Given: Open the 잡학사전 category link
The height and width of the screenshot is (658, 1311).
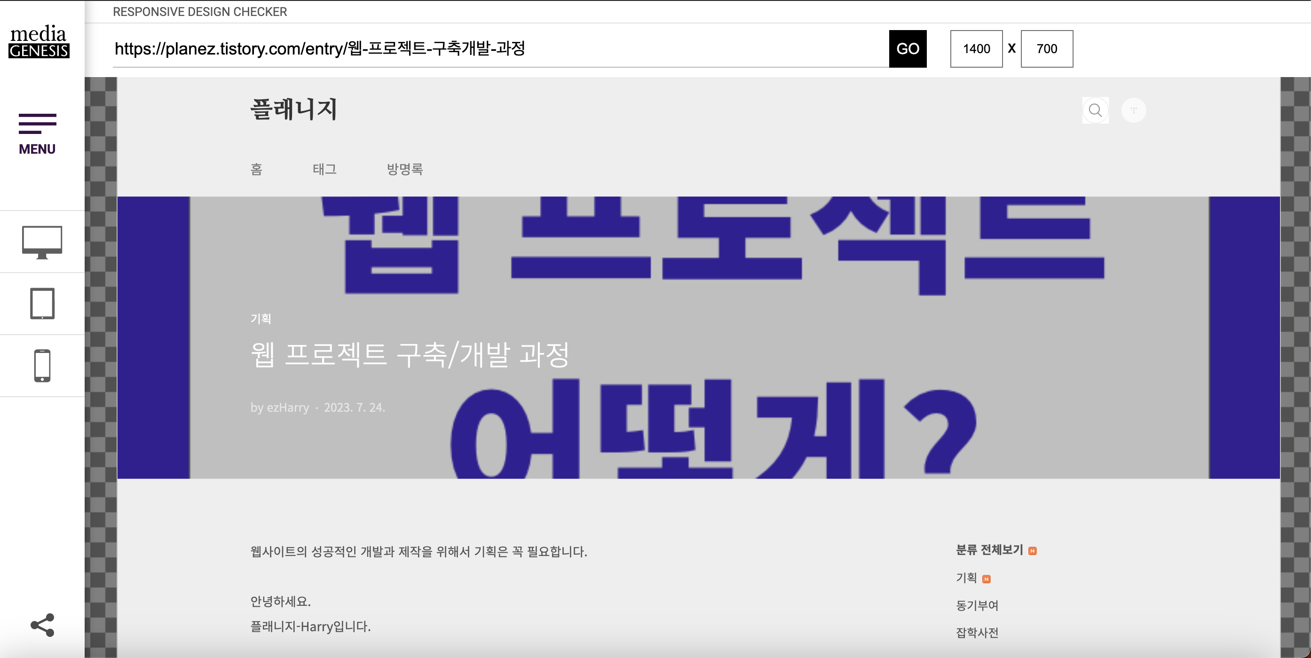Looking at the screenshot, I should (977, 633).
